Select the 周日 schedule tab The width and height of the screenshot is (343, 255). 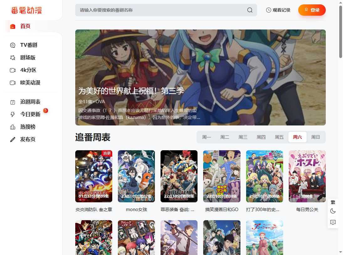click(315, 137)
